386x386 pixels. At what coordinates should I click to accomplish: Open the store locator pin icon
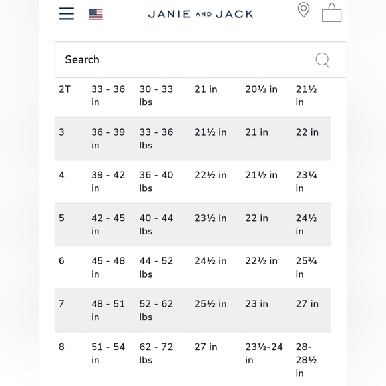pyautogui.click(x=303, y=10)
